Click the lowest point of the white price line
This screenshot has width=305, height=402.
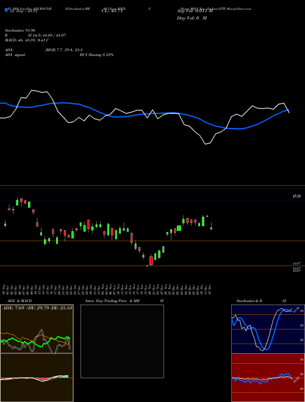(x=206, y=144)
